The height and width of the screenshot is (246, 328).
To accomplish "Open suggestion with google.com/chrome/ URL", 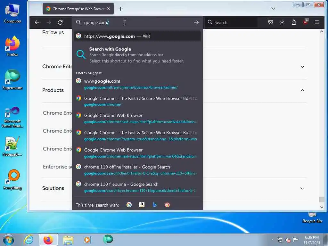I will 137,101.
